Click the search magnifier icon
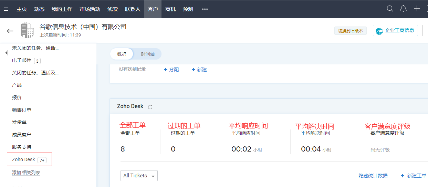 pyautogui.click(x=390, y=9)
